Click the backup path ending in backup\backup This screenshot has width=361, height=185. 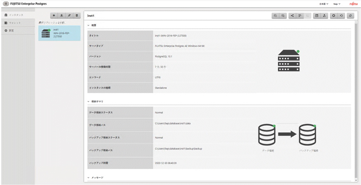(x=178, y=149)
